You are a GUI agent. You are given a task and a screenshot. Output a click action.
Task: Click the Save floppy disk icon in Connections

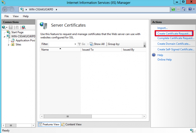coord(11,27)
